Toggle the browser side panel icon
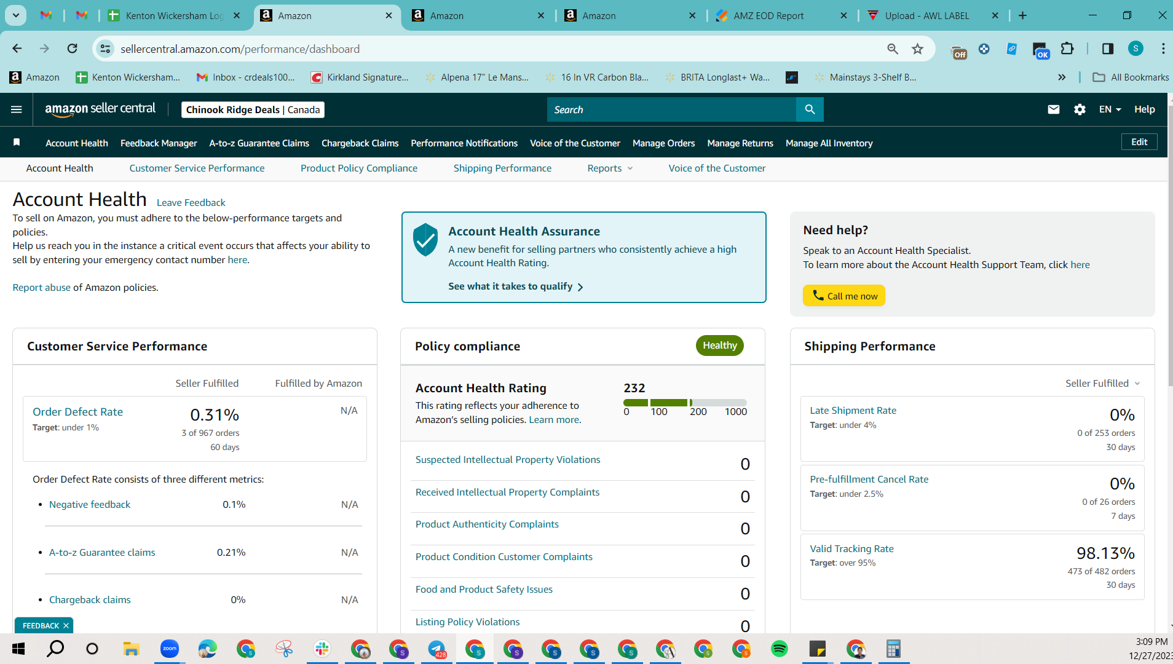The width and height of the screenshot is (1173, 664). click(x=1108, y=49)
